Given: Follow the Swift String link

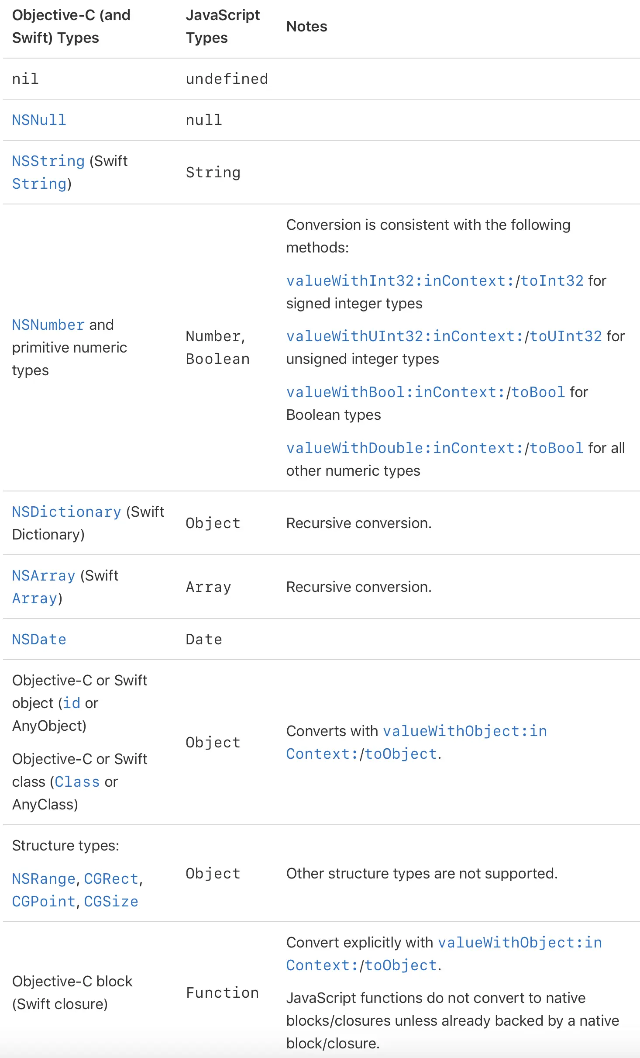Looking at the screenshot, I should tap(39, 184).
